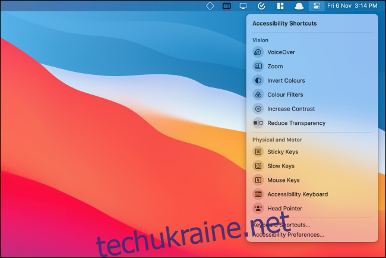
Task: Click the hat-shaped menu bar icon
Action: (x=299, y=6)
